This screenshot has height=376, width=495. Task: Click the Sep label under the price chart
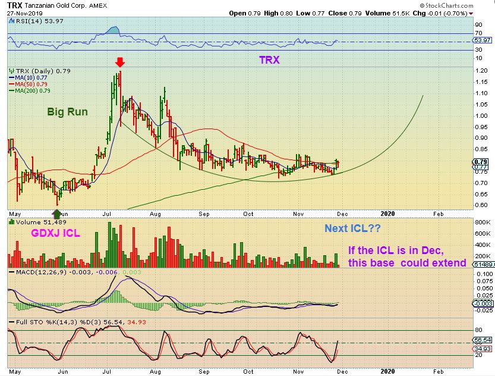tap(204, 214)
